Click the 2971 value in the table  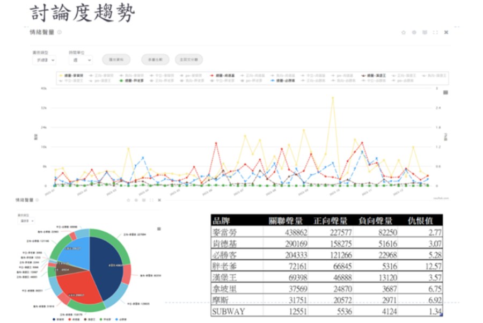tap(390, 300)
